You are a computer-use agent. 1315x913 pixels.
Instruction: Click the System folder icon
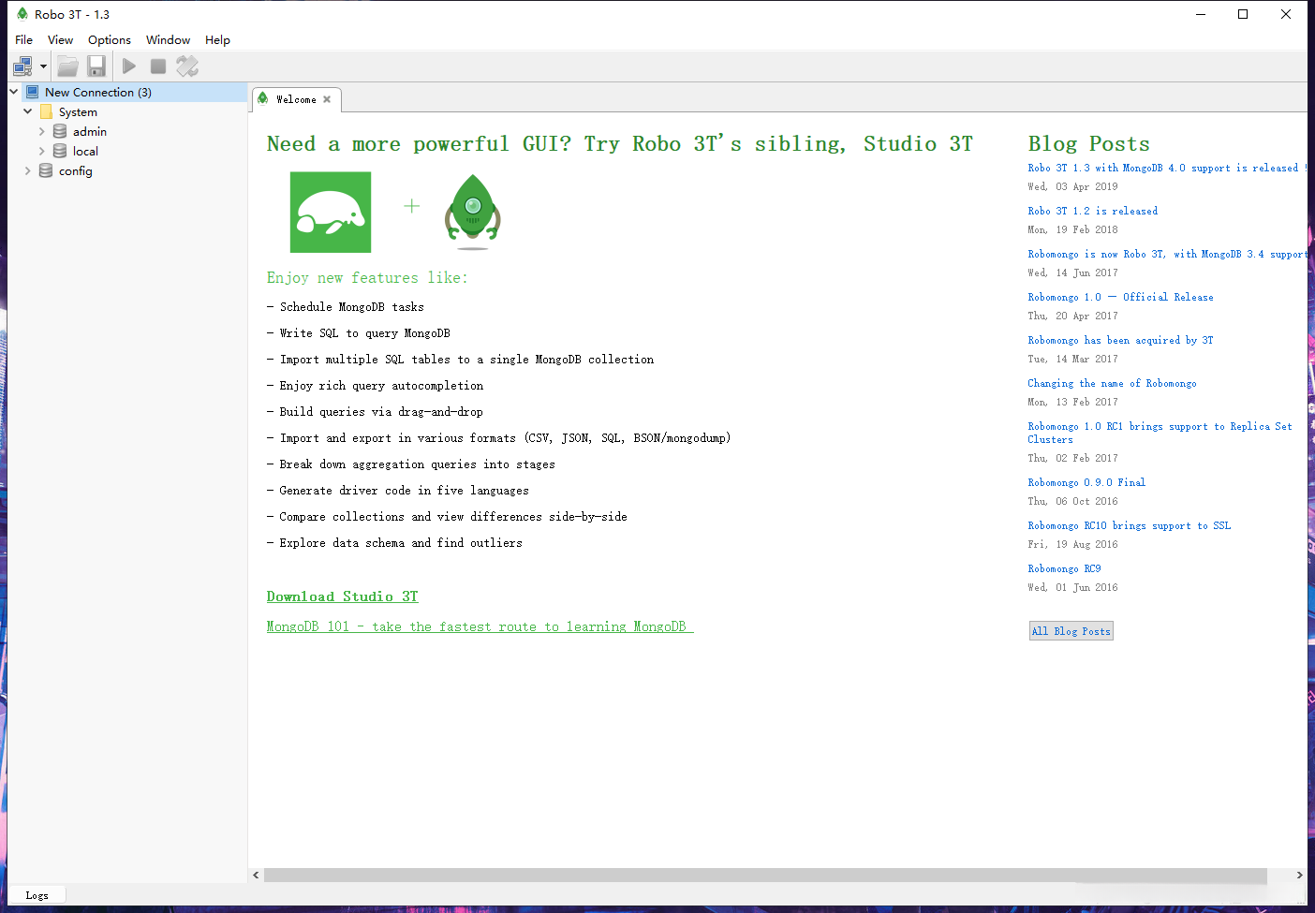(x=46, y=112)
